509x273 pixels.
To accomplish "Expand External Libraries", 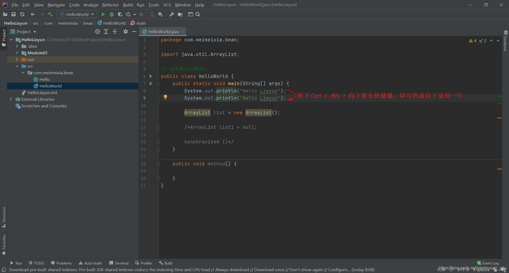I will 11,99.
